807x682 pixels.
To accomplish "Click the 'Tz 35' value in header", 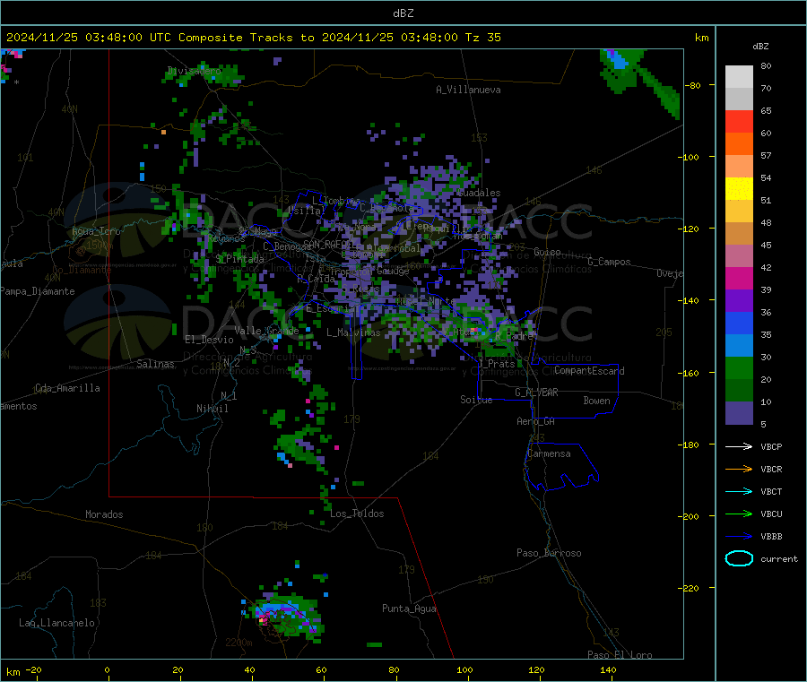I will [x=483, y=38].
